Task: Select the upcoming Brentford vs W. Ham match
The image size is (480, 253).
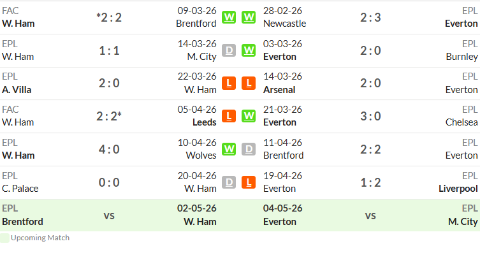Action: click(x=109, y=215)
